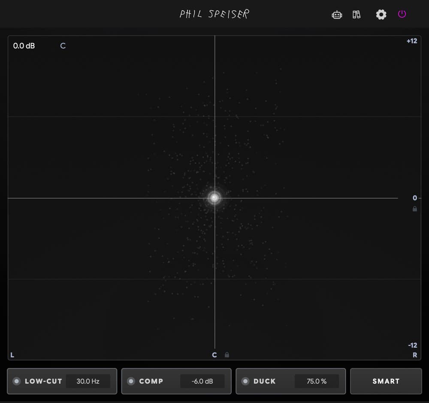Click the gain lock icon below 0
Viewport: 429px width, 403px height.
point(415,209)
